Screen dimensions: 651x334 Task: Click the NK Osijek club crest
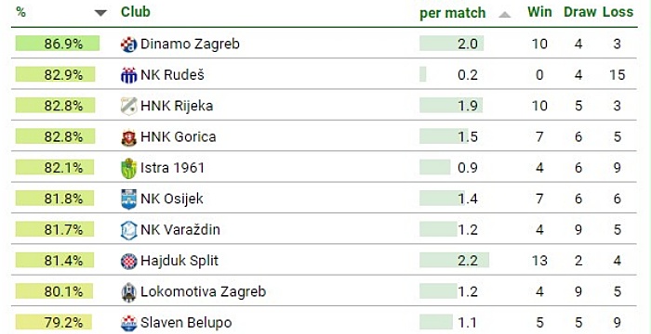(128, 199)
